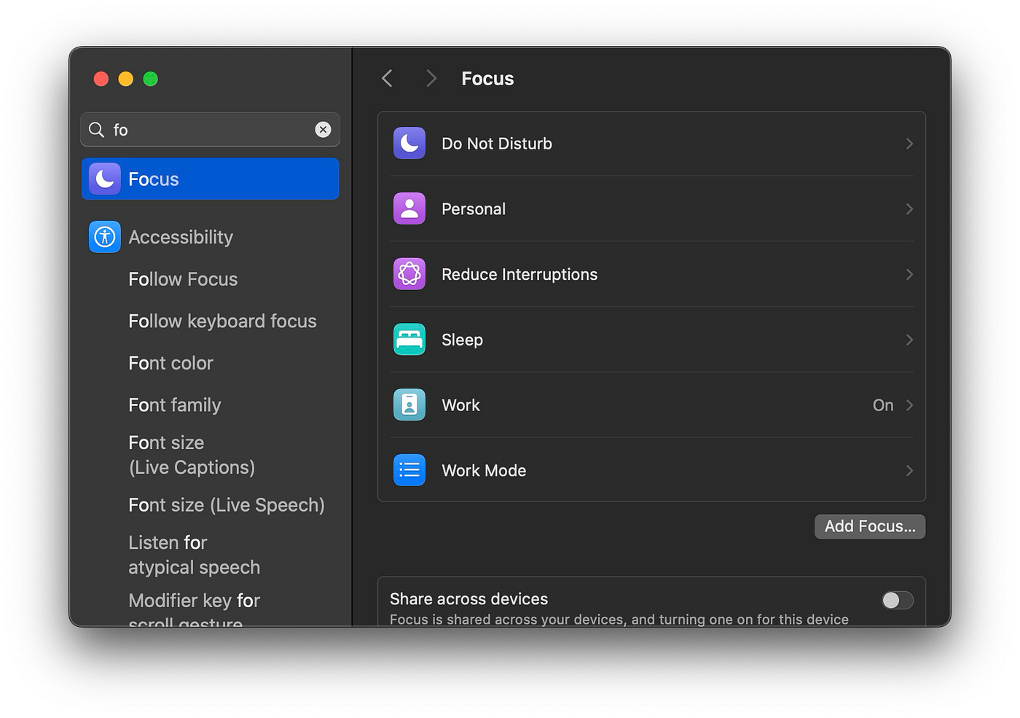The width and height of the screenshot is (1020, 718).
Task: Click the Accessibility icon in sidebar
Action: 105,237
